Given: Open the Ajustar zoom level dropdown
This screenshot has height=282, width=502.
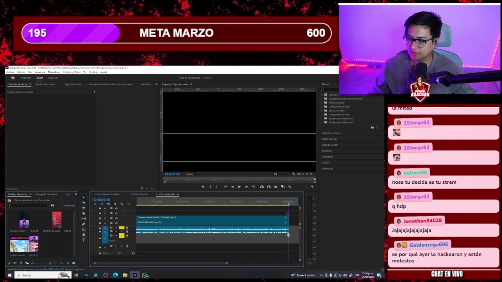Looking at the screenshot, I should [x=193, y=174].
